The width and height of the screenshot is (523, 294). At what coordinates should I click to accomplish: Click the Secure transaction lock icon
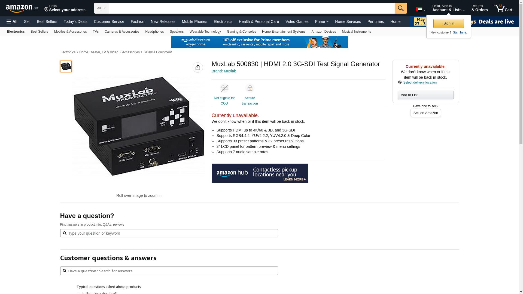(250, 88)
